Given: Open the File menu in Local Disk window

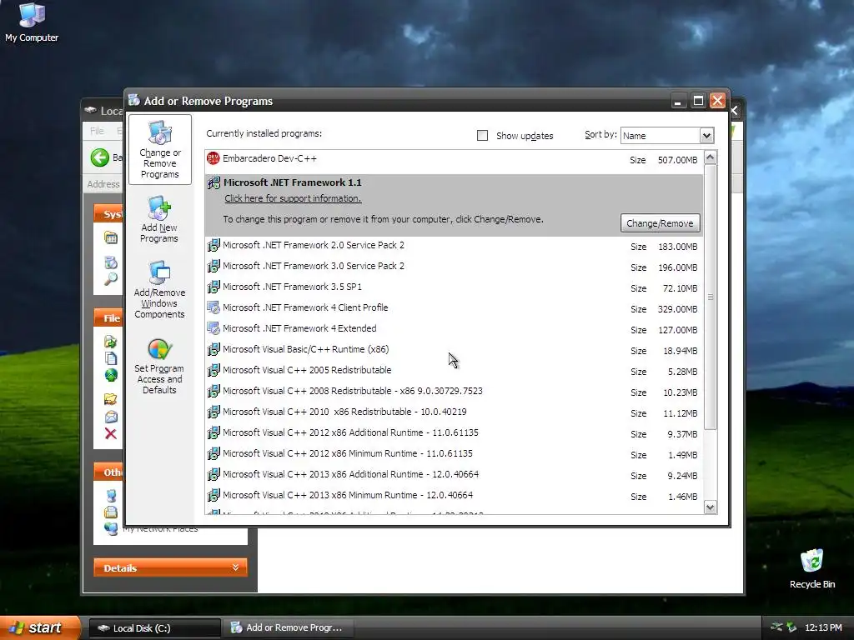Looking at the screenshot, I should [x=97, y=131].
